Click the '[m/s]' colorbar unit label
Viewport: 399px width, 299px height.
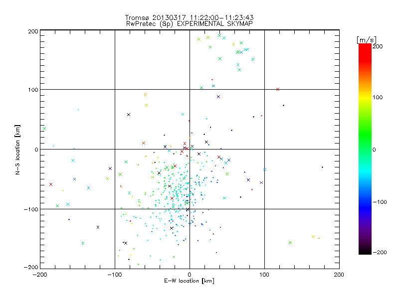point(367,40)
